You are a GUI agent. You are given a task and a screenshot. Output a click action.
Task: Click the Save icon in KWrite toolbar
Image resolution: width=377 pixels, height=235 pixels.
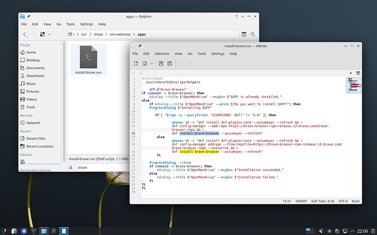point(161,63)
